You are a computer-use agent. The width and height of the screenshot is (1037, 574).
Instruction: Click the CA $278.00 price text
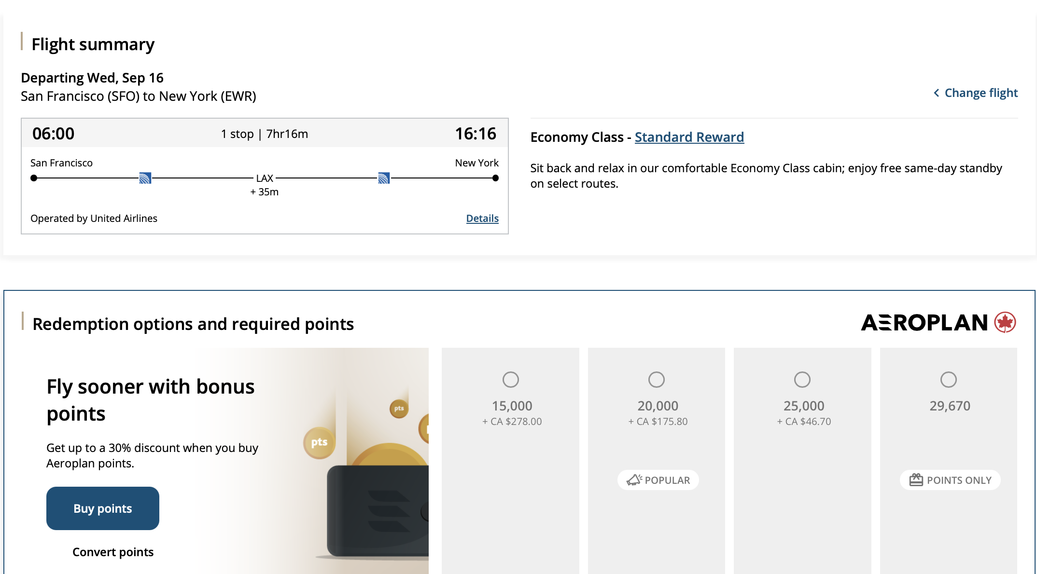tap(511, 421)
